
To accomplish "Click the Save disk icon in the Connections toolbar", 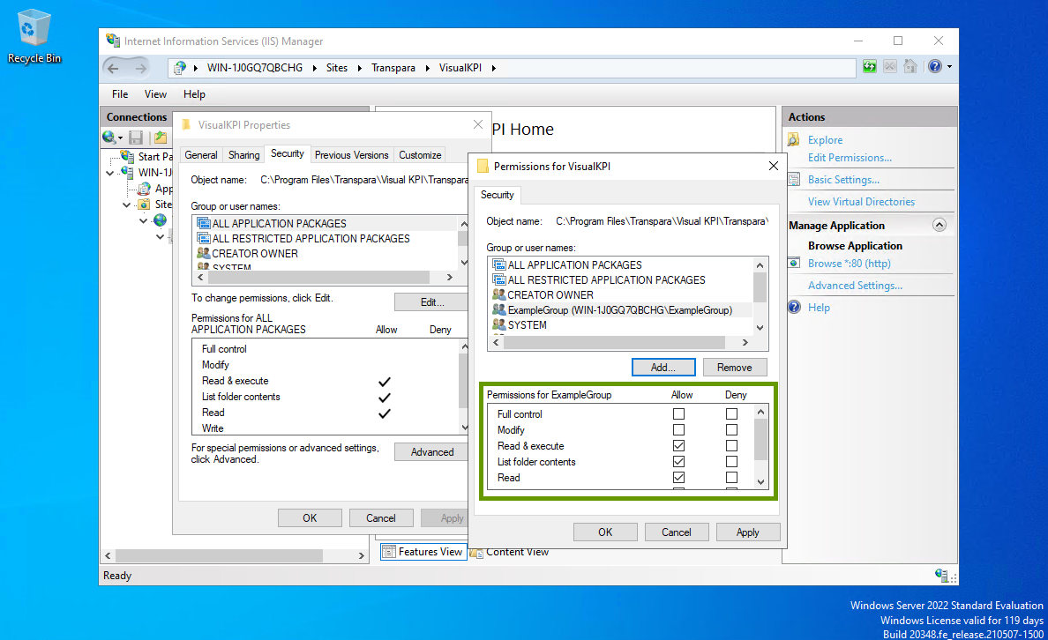I will [x=136, y=138].
